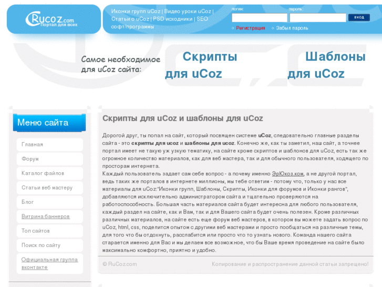Open the ЭрЮкоз.ком link in the article
This screenshot has height=287, width=382.
pyautogui.click(x=288, y=174)
